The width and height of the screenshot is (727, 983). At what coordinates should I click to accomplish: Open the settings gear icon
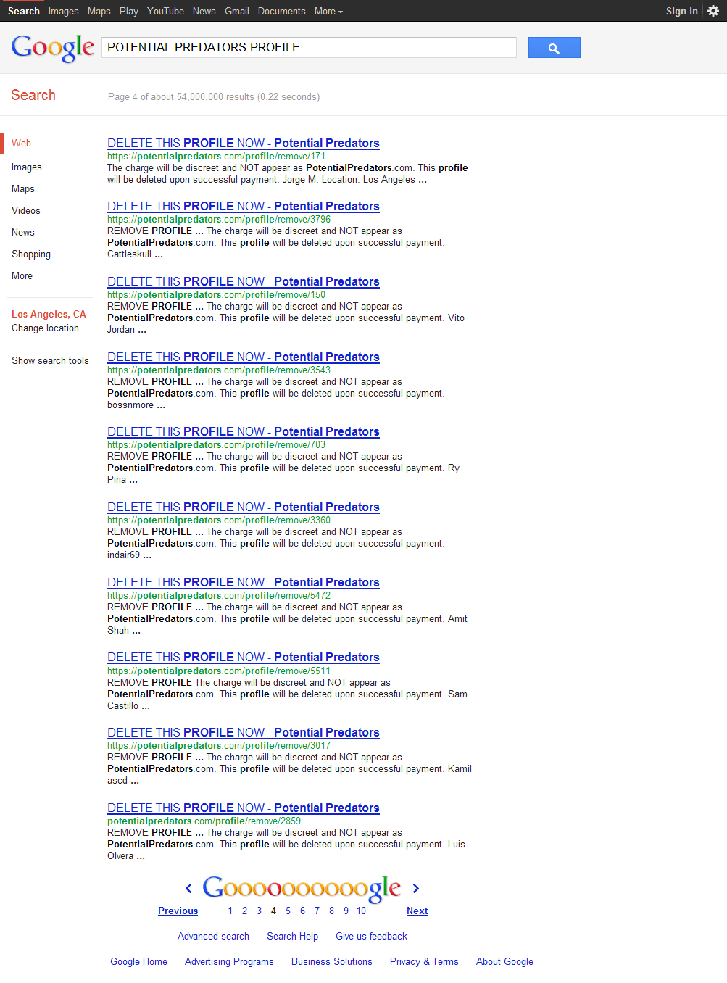pyautogui.click(x=713, y=11)
